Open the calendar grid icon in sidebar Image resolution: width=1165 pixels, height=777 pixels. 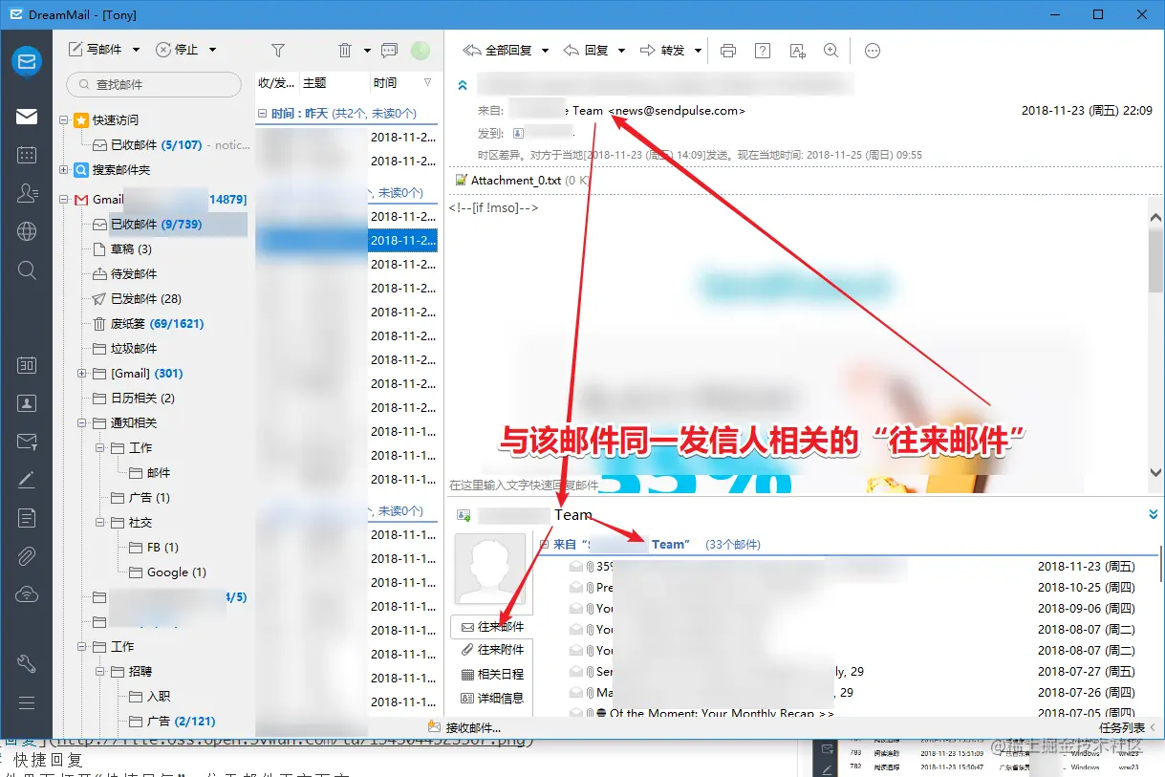[27, 155]
